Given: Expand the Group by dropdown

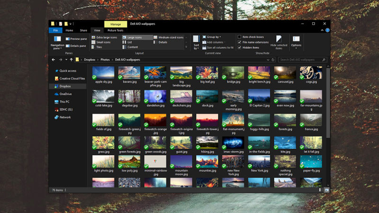Looking at the screenshot, I should tap(212, 37).
